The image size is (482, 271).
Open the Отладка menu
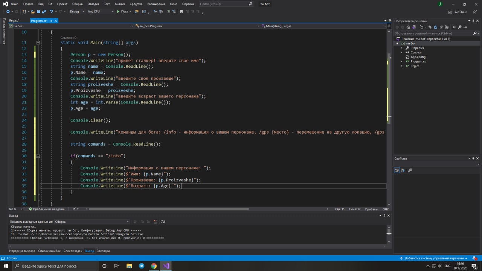click(x=93, y=4)
